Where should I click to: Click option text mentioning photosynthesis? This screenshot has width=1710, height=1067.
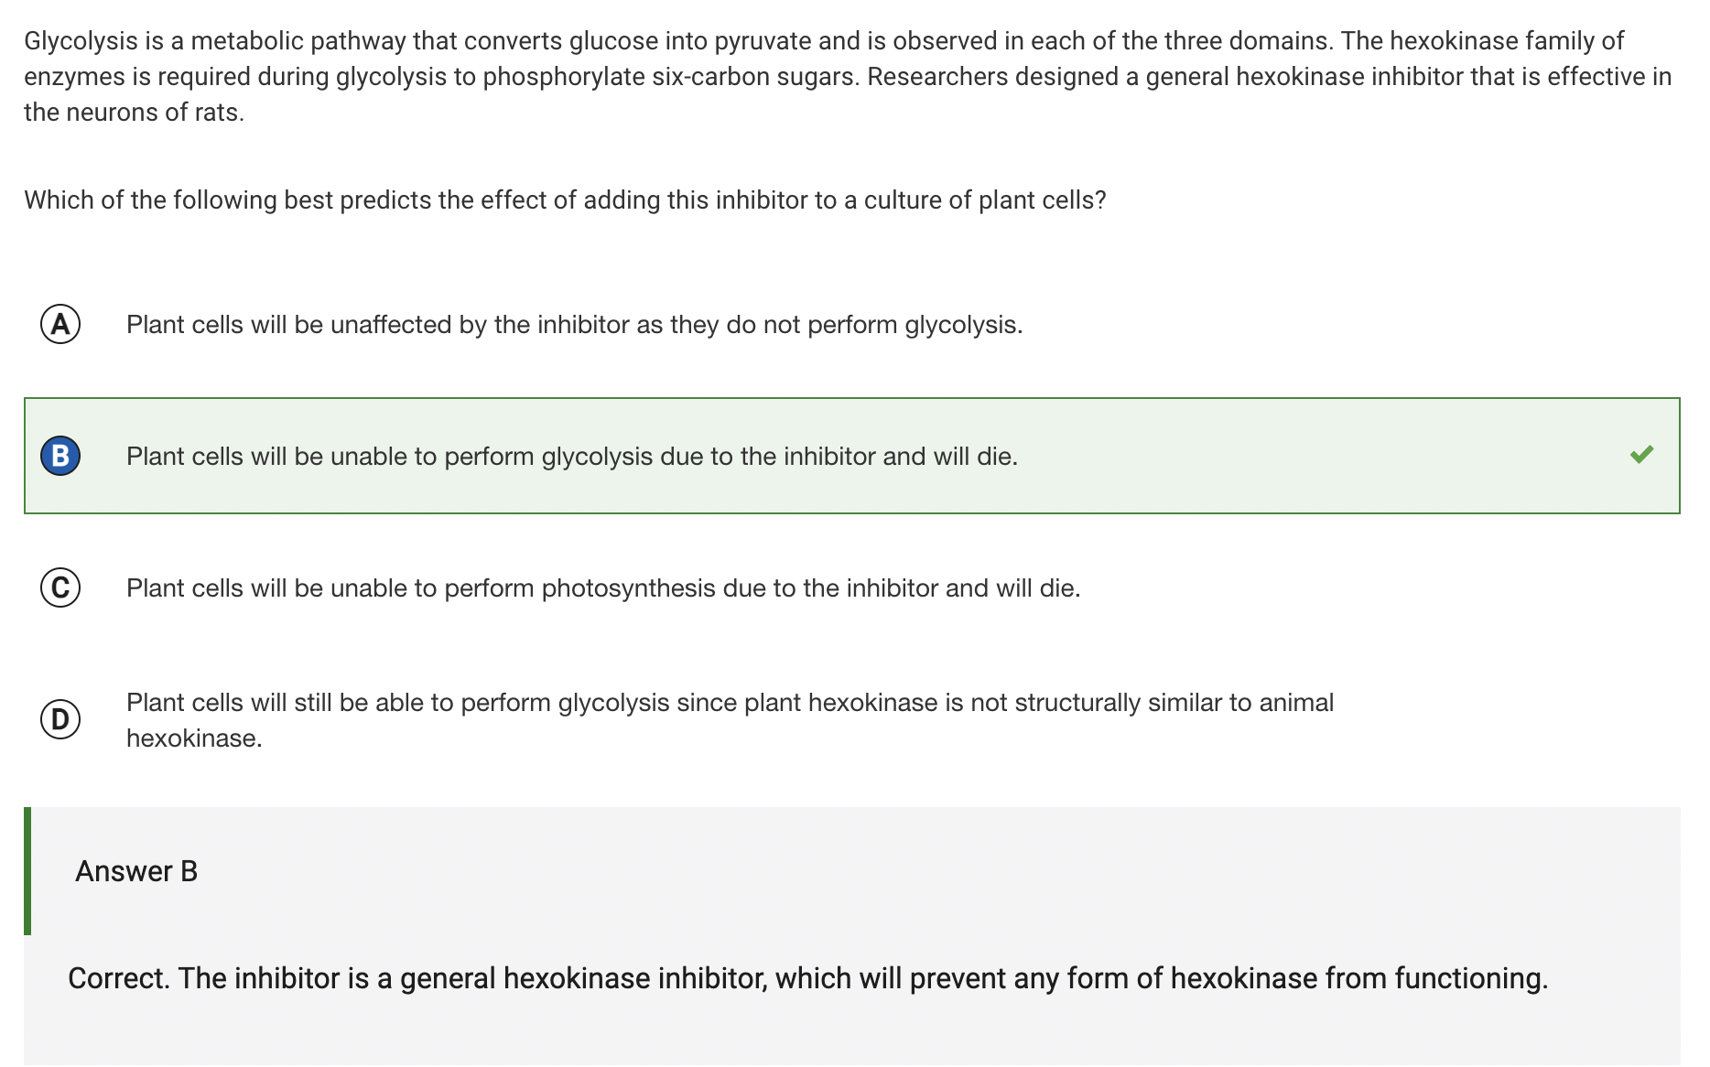tap(602, 588)
